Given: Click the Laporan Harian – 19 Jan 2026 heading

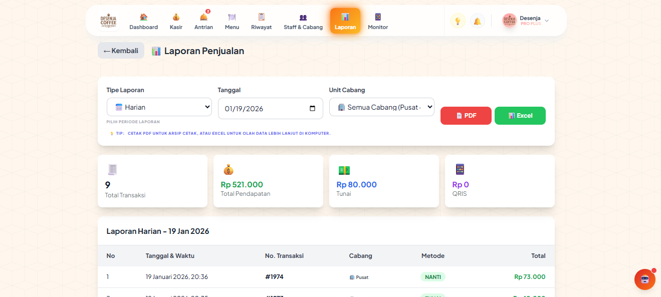Looking at the screenshot, I should (158, 231).
